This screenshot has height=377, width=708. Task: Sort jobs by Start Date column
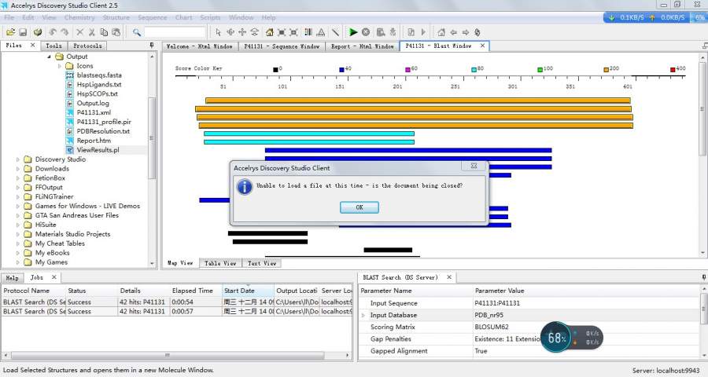tap(249, 291)
